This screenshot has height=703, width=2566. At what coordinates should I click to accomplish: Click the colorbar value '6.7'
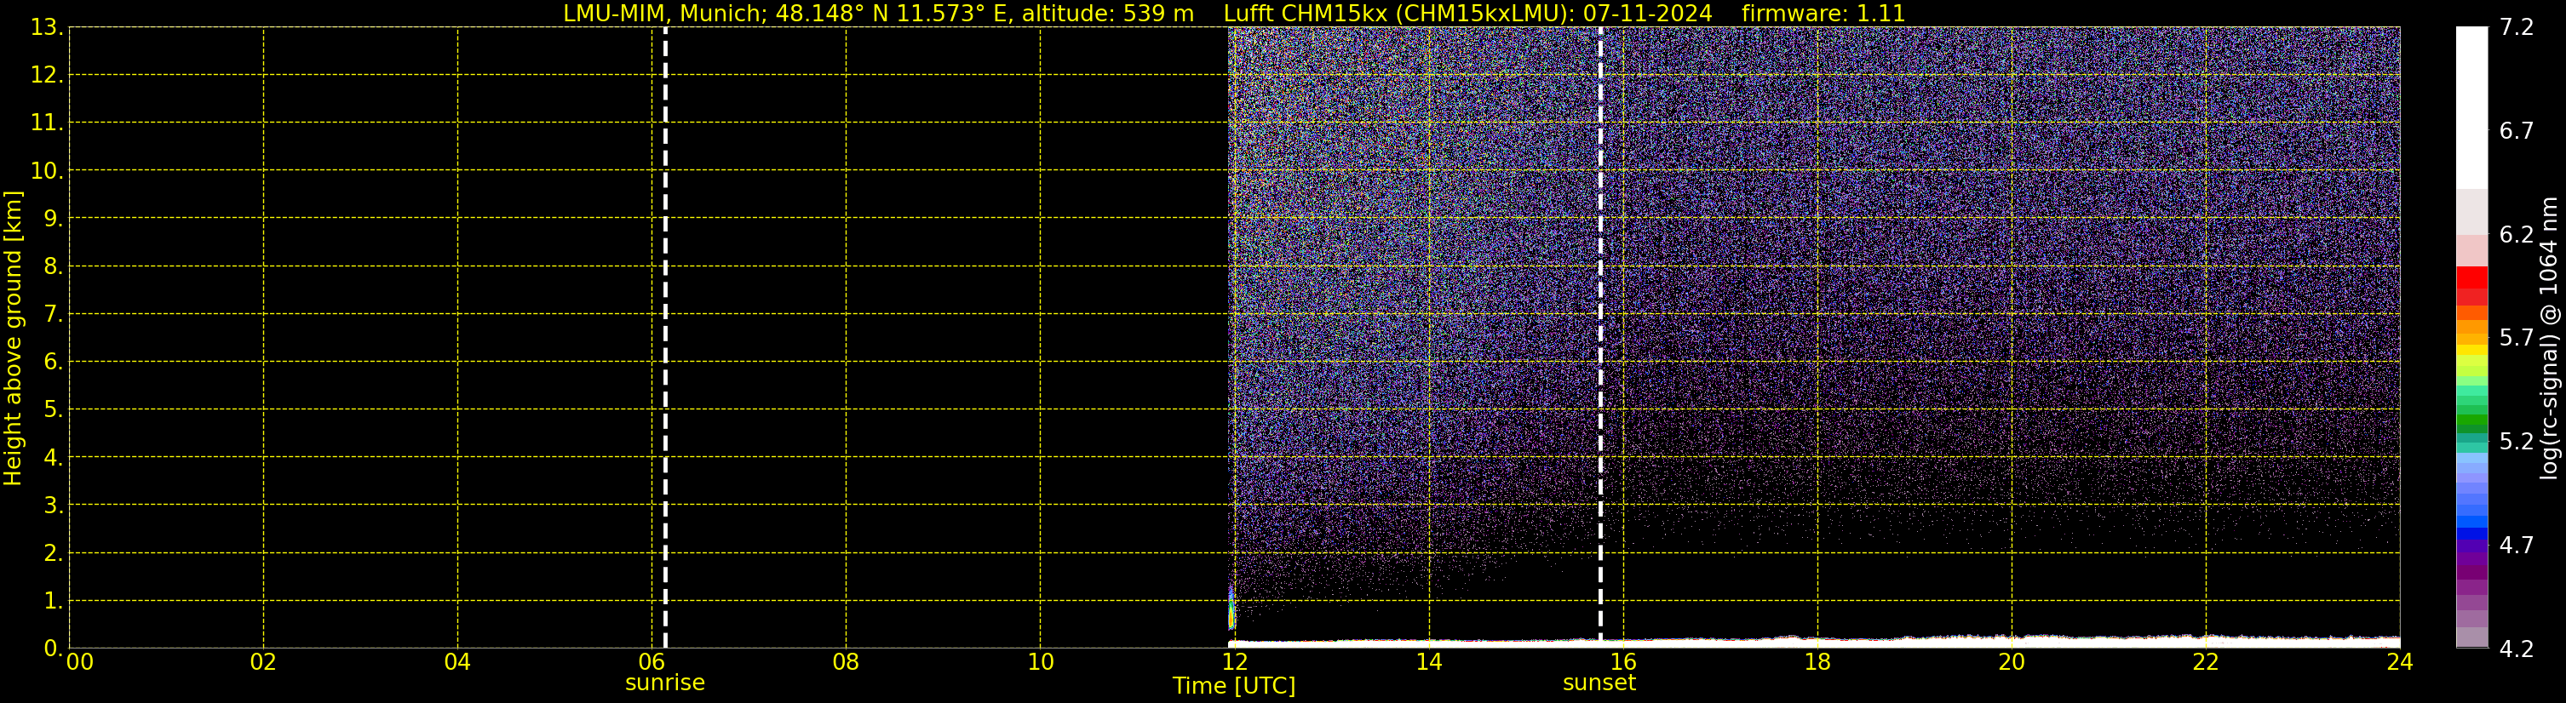(x=2517, y=131)
